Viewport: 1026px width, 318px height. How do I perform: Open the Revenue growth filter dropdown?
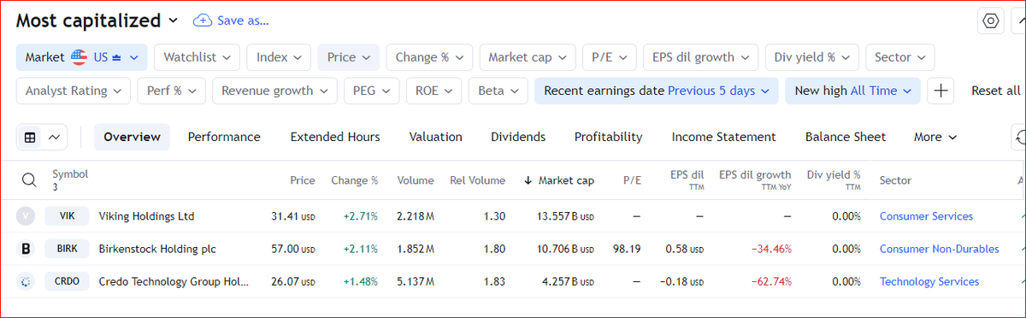pyautogui.click(x=274, y=91)
